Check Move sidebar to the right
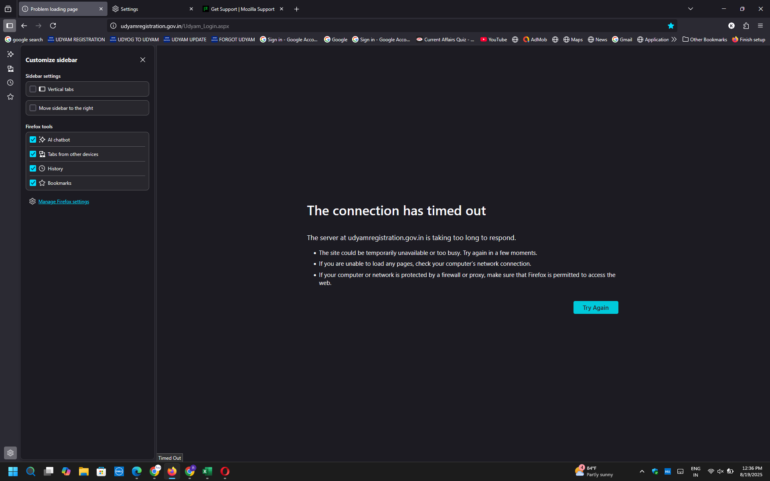This screenshot has height=481, width=770. 33,108
